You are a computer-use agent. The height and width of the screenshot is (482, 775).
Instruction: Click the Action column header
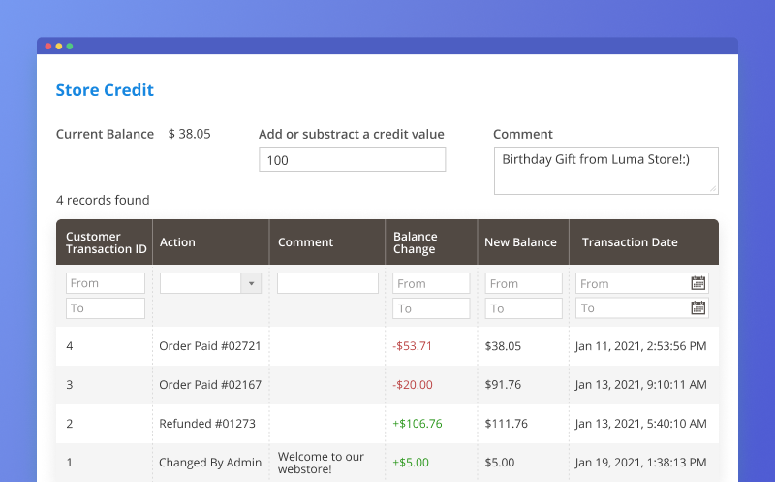click(177, 242)
